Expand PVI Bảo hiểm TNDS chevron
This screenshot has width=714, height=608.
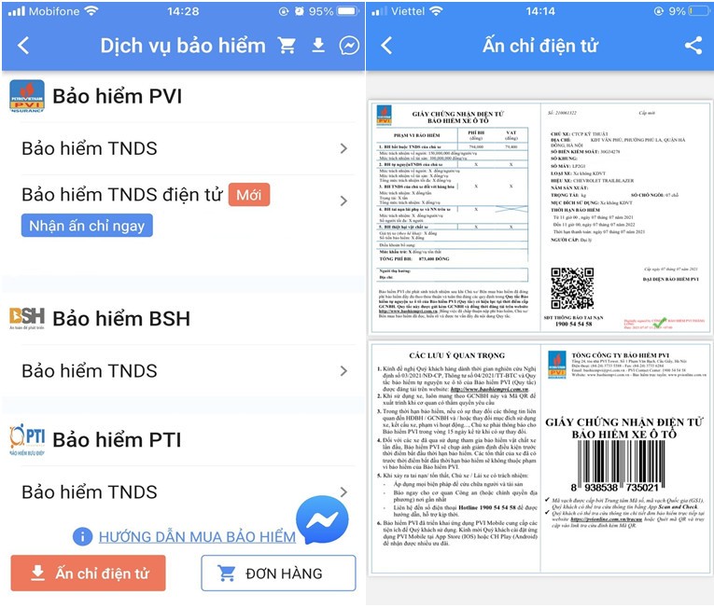[343, 148]
